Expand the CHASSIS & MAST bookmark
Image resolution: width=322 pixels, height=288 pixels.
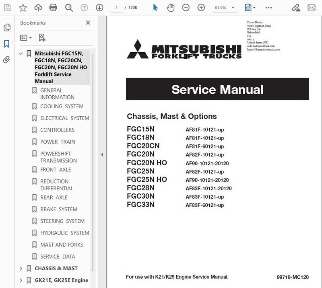click(x=21, y=269)
